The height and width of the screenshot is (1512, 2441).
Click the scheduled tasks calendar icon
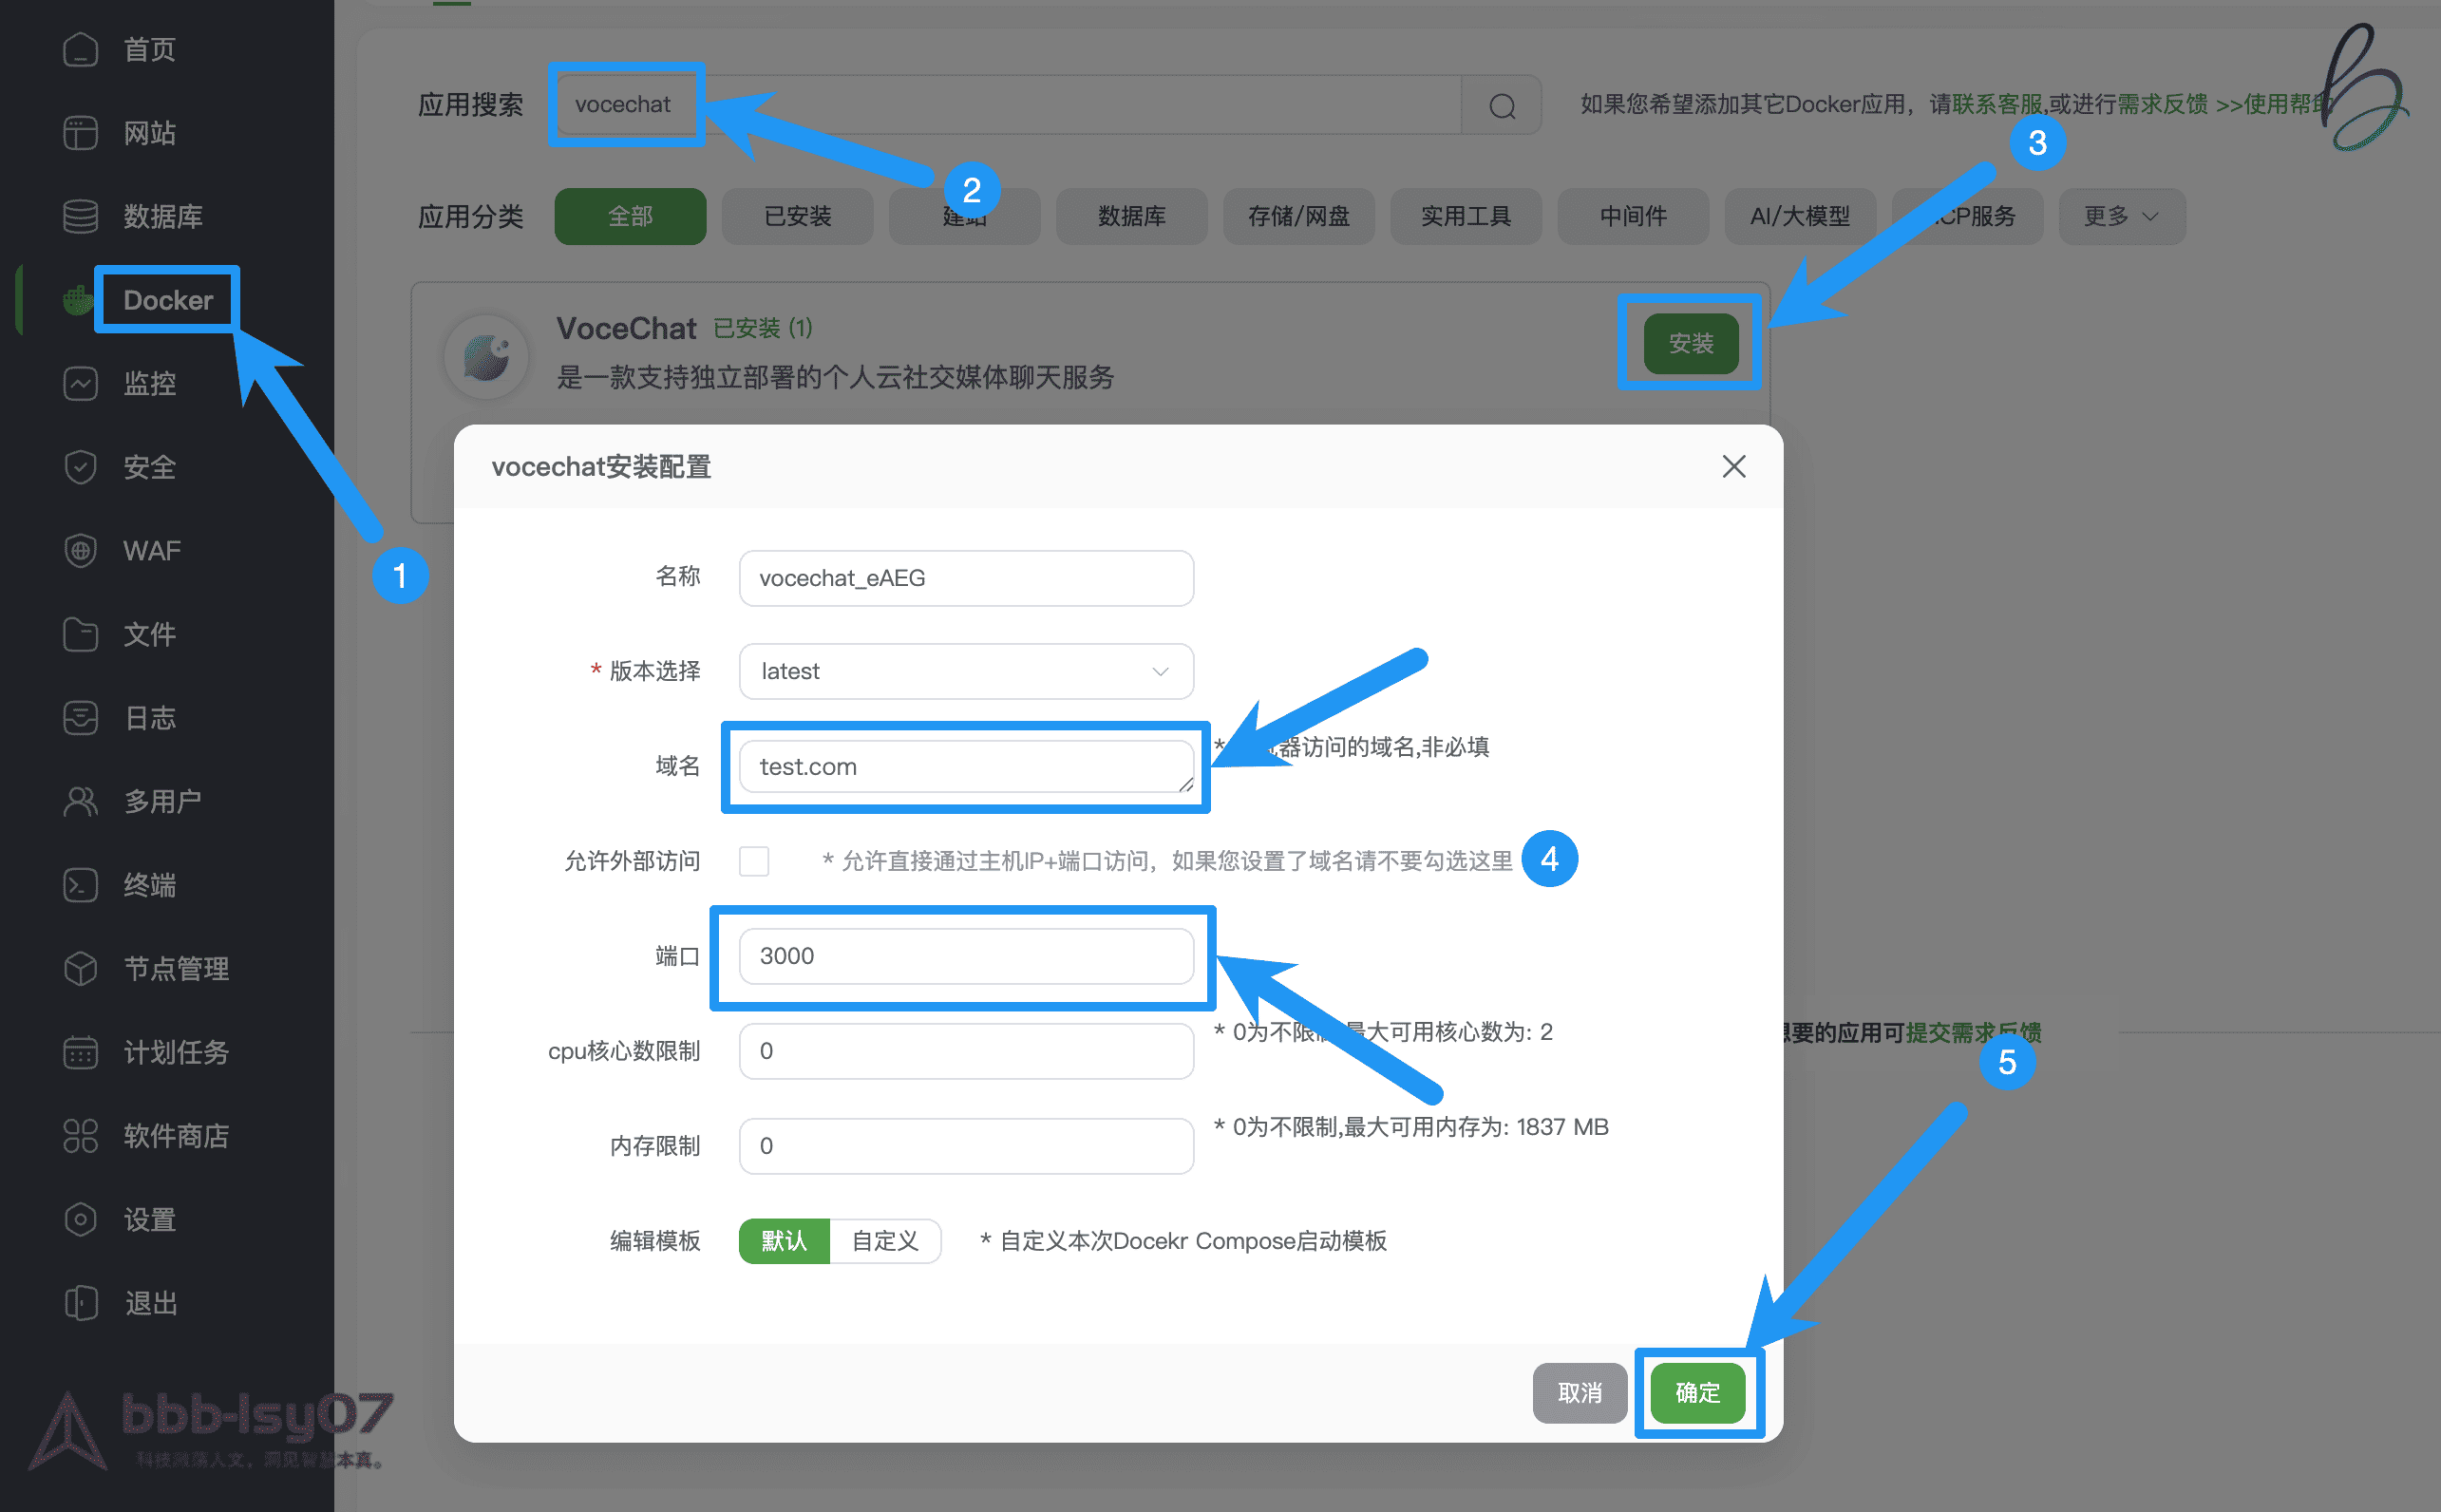(x=80, y=1052)
